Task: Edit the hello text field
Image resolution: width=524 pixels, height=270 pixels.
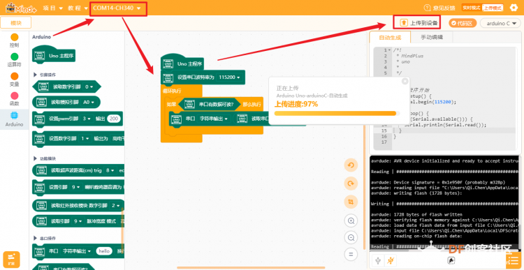Action: [x=104, y=251]
